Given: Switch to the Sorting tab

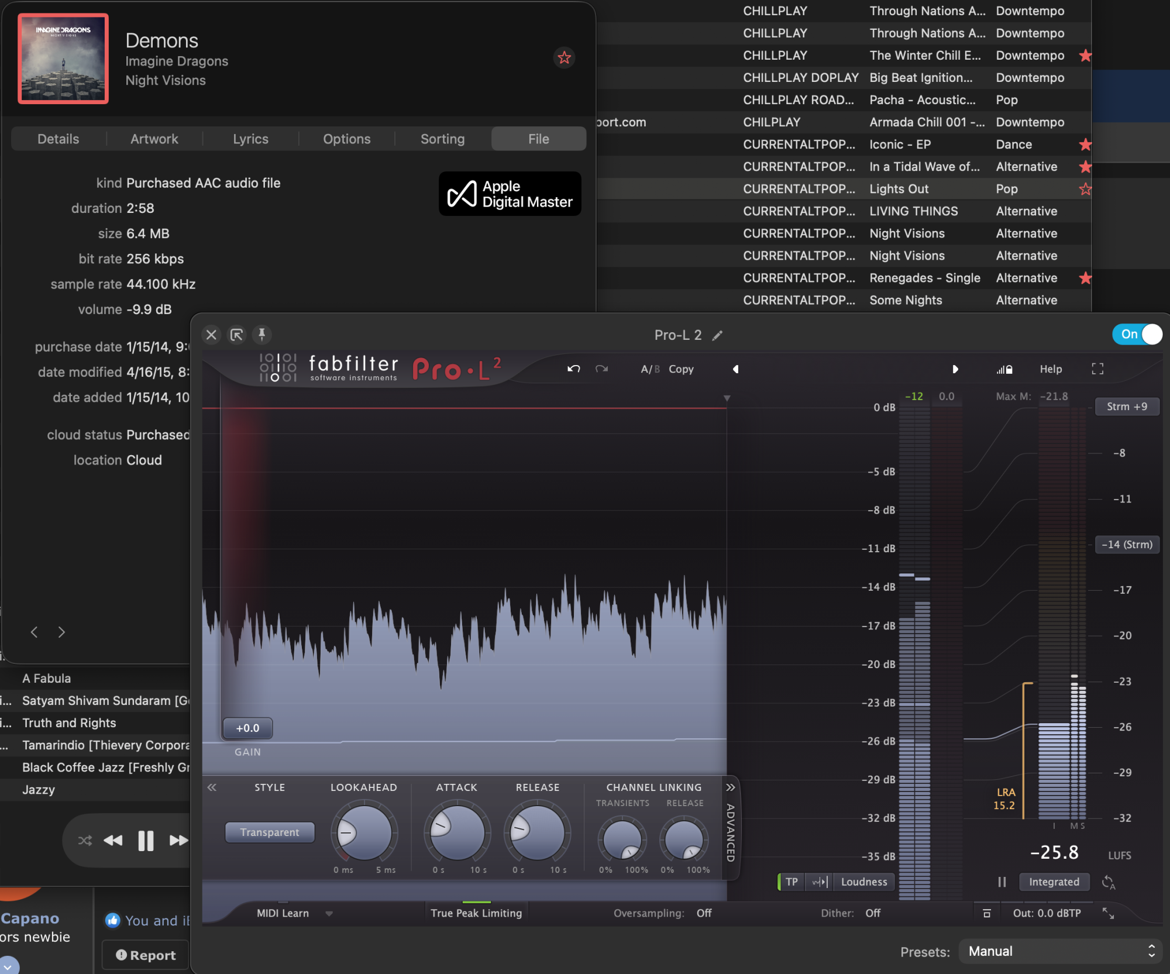Looking at the screenshot, I should click(443, 139).
